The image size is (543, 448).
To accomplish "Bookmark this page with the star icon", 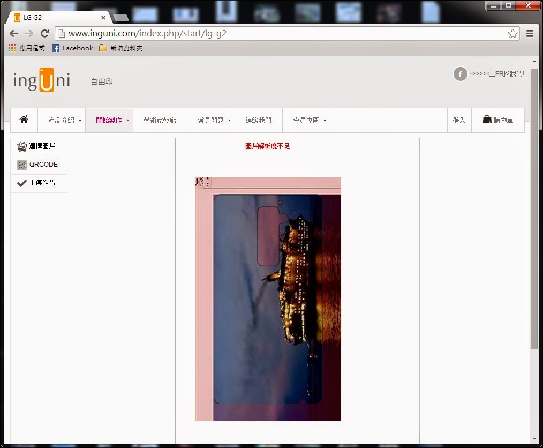I will (x=512, y=34).
